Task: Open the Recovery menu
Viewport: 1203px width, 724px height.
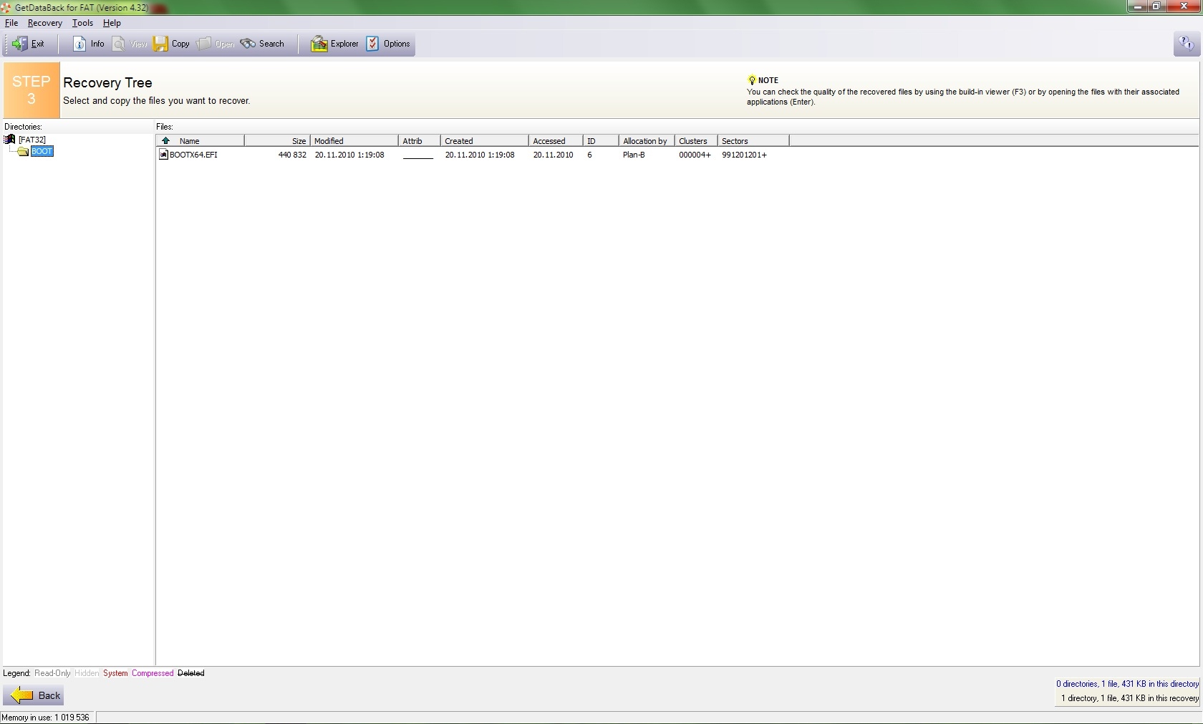Action: pyautogui.click(x=45, y=23)
